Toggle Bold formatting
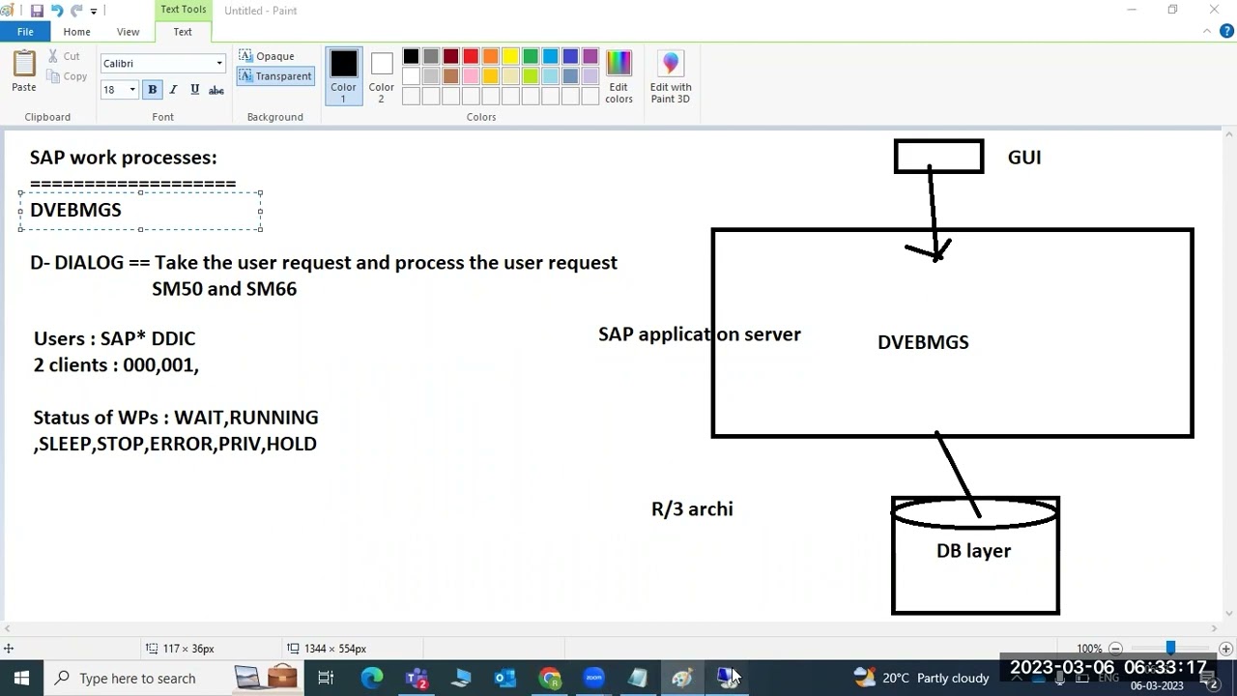 152,90
